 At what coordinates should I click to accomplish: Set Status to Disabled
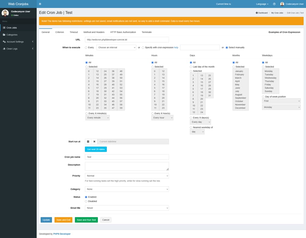86,201
